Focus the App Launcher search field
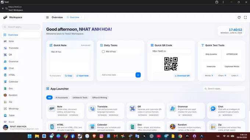Viewport: 250px width, 140px height. [224, 89]
